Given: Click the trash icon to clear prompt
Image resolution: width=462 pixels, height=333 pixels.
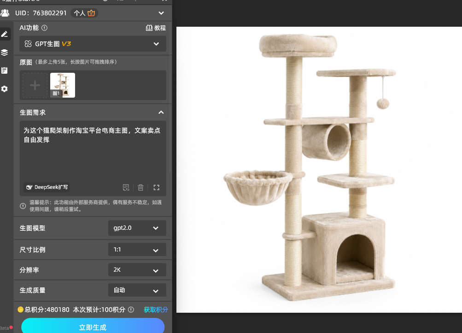Looking at the screenshot, I should click(x=140, y=187).
